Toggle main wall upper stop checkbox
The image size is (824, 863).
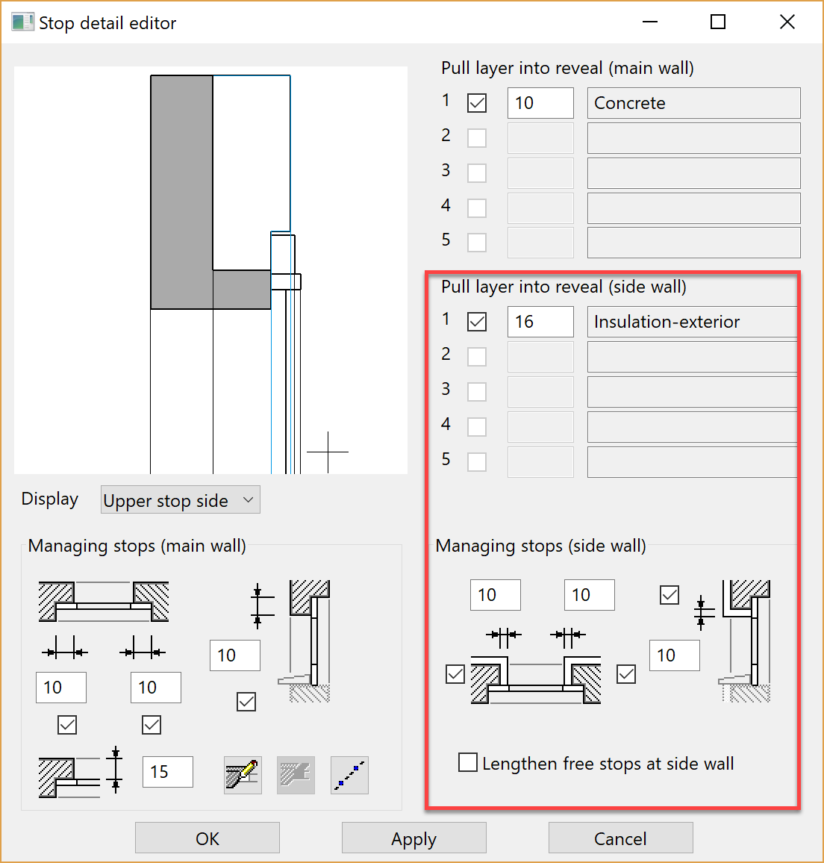(x=246, y=702)
